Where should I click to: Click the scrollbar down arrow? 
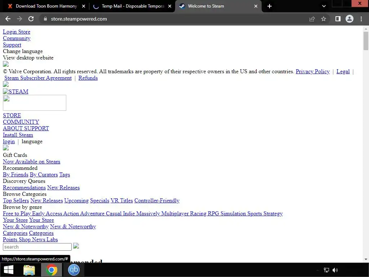(x=366, y=259)
